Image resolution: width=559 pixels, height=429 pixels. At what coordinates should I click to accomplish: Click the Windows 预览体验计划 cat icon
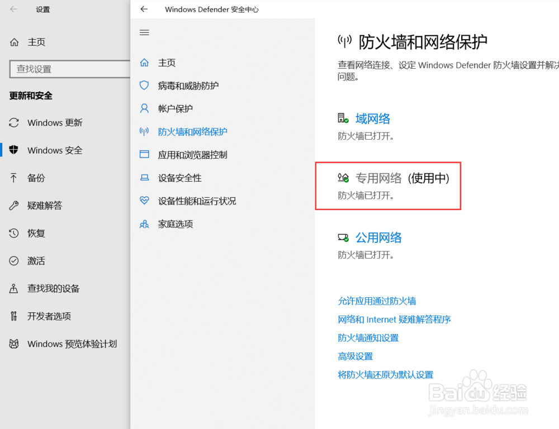[x=14, y=344]
